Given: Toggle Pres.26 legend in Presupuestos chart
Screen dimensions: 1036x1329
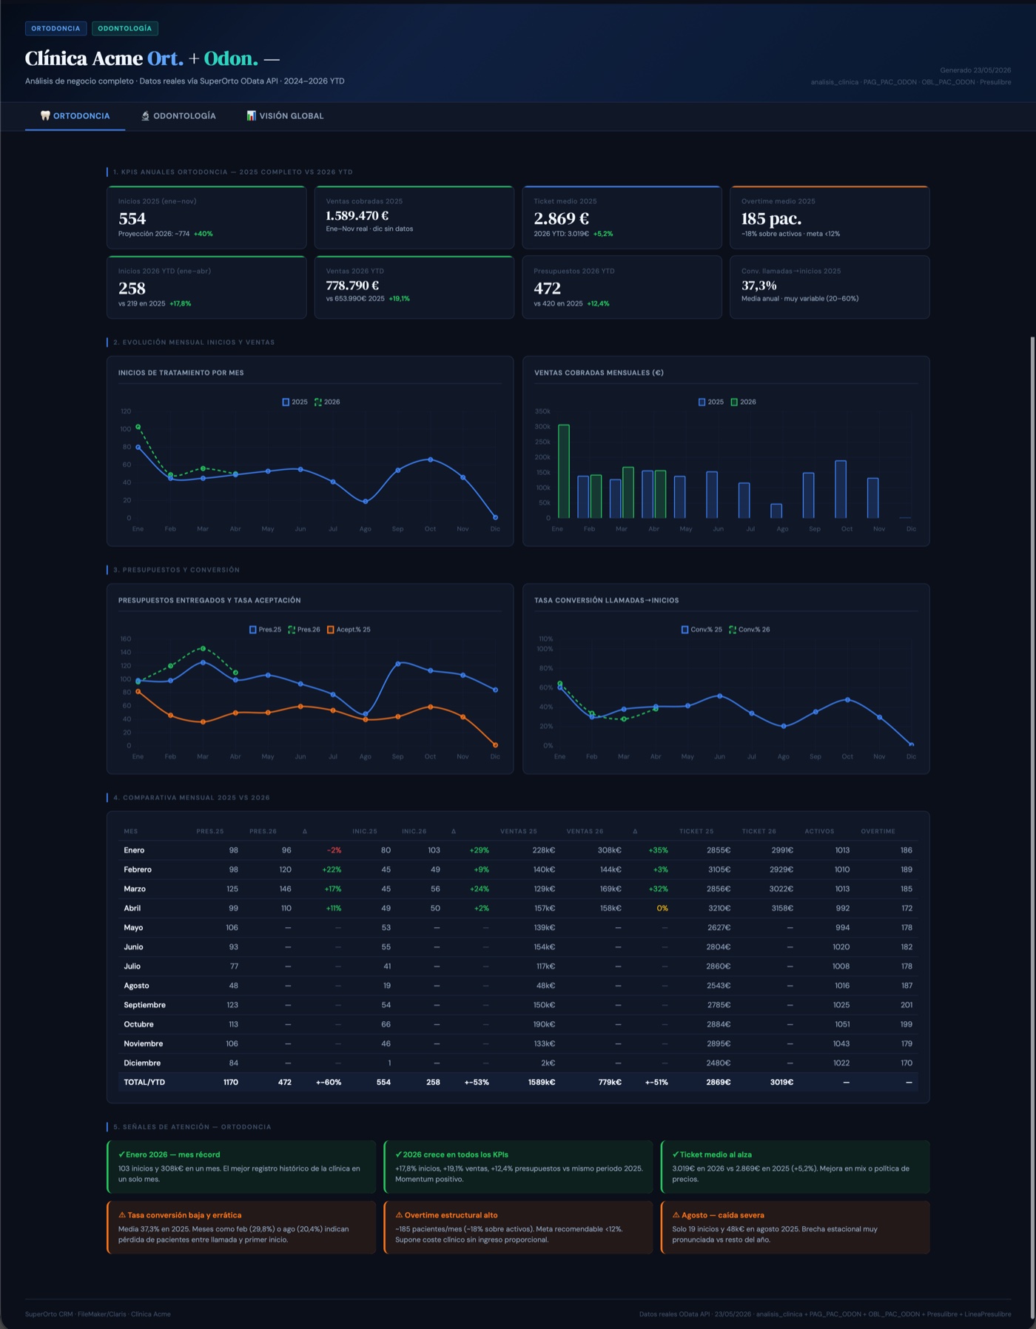Looking at the screenshot, I should point(304,630).
